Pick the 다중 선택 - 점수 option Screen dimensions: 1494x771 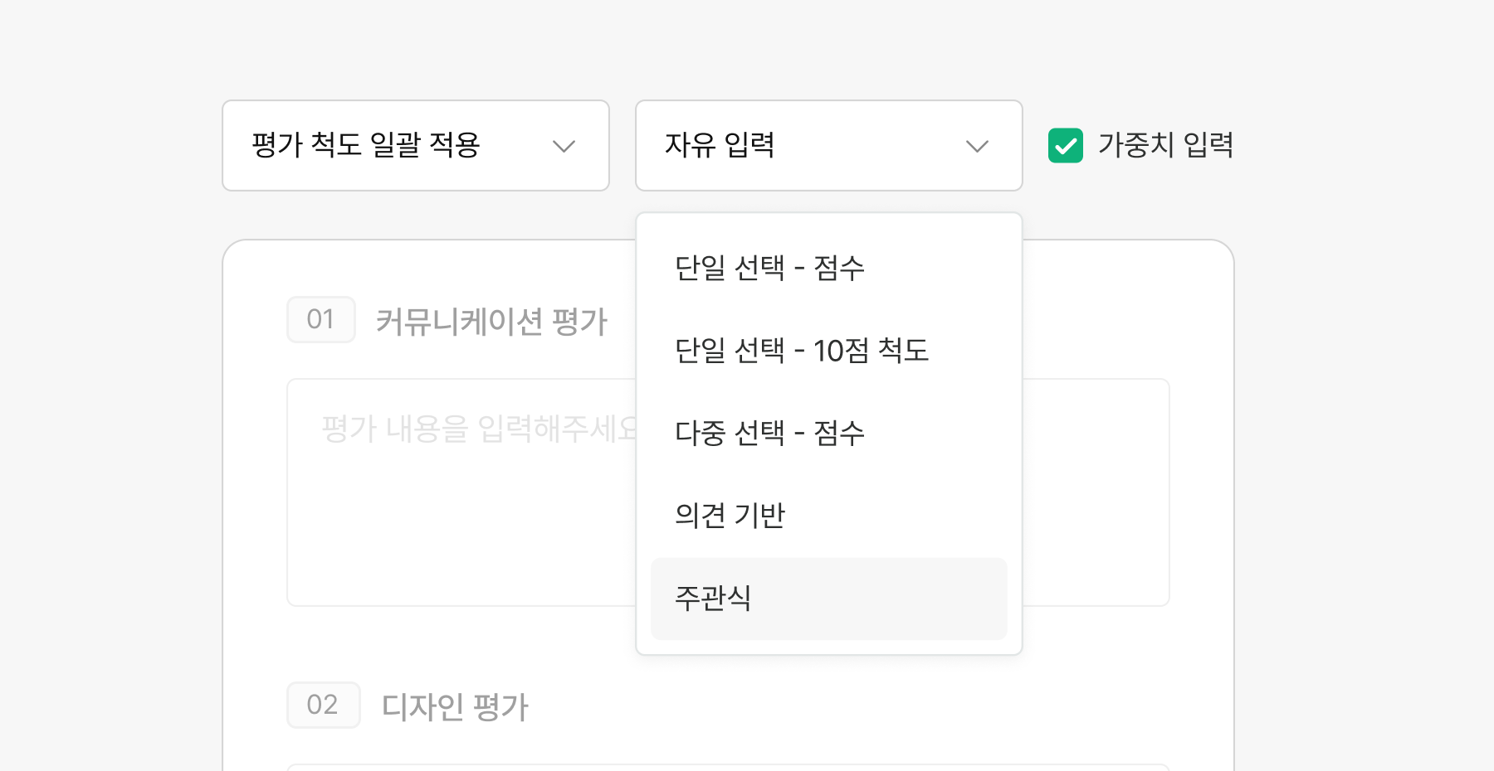pos(769,433)
